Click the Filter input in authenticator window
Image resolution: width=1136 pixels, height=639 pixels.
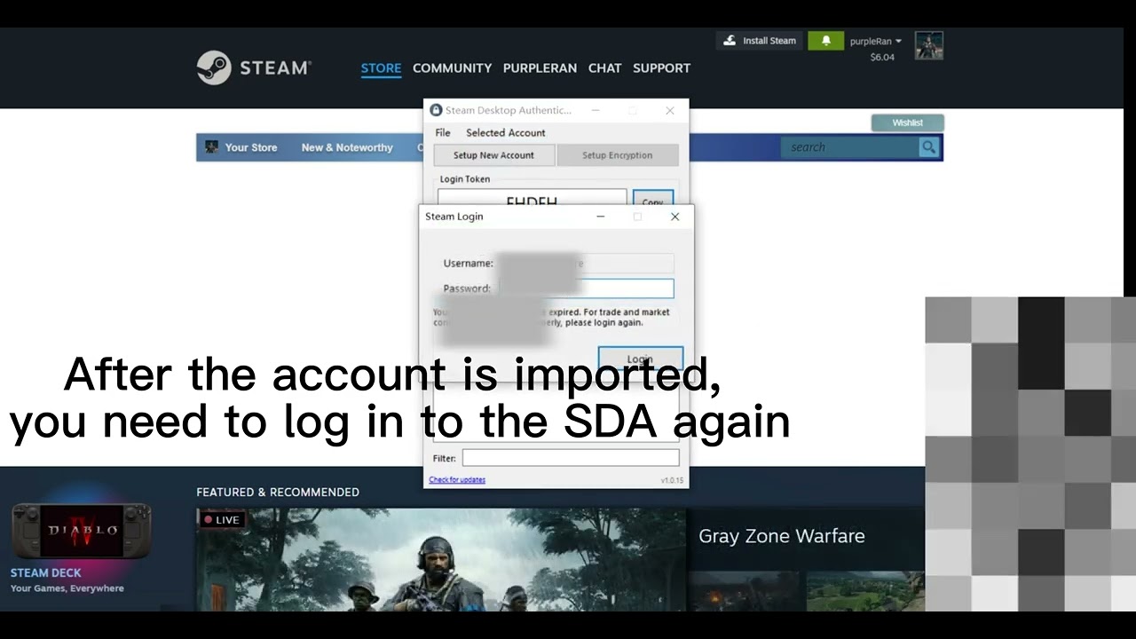pyautogui.click(x=570, y=458)
